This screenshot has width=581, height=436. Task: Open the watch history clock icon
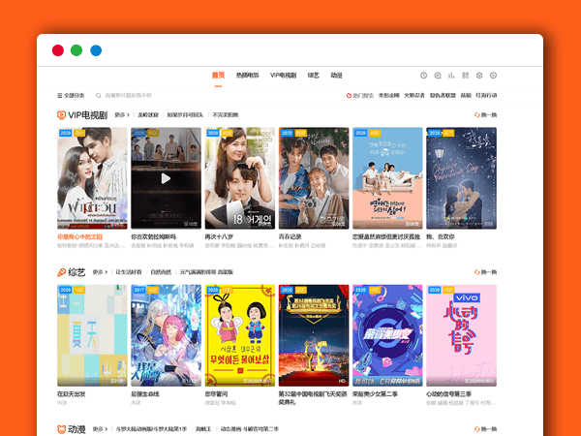(423, 76)
